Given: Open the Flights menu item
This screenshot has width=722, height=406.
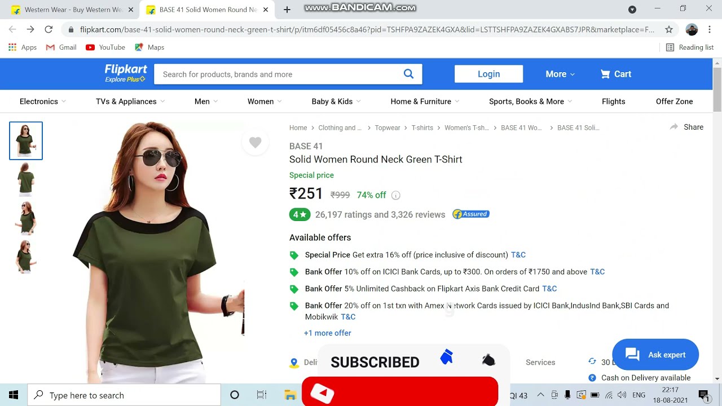Looking at the screenshot, I should (x=613, y=101).
